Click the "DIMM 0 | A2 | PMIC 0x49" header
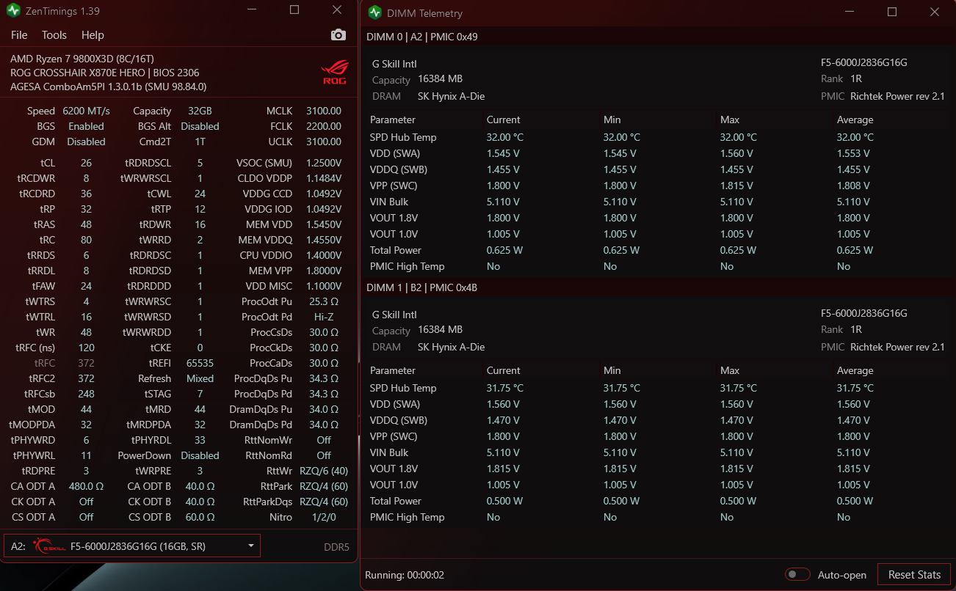956x591 pixels. click(x=422, y=37)
